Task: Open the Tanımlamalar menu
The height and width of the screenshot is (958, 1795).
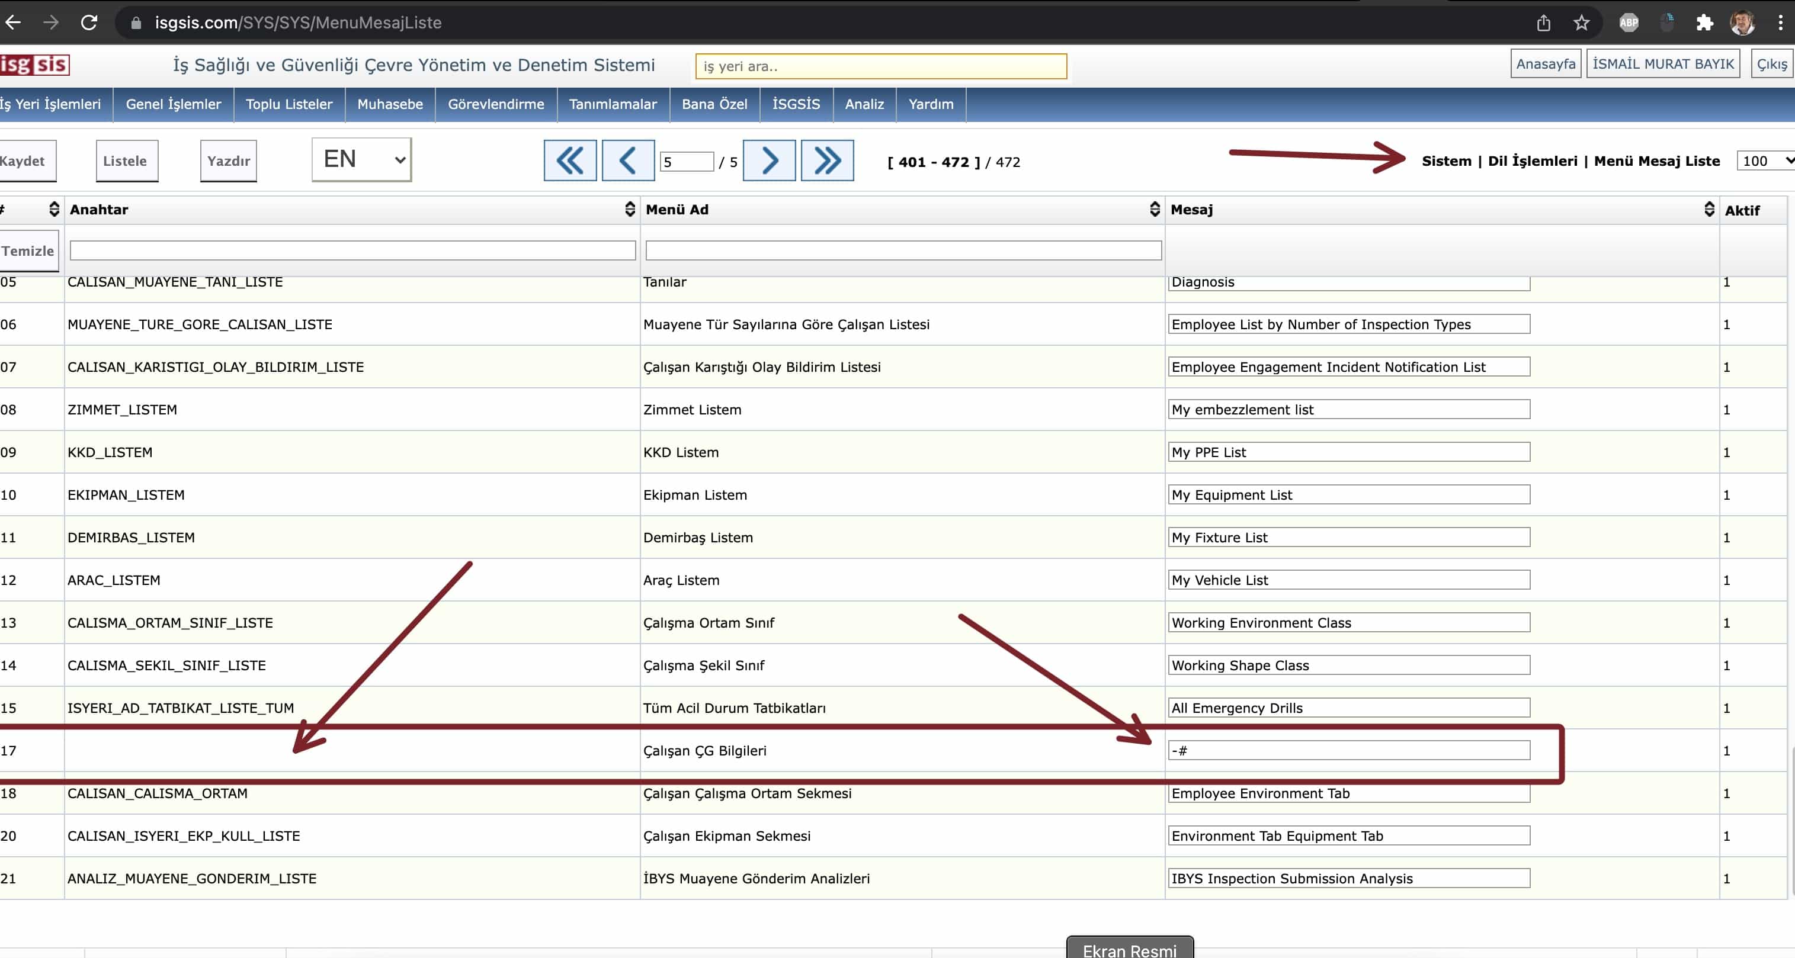Action: [x=613, y=104]
